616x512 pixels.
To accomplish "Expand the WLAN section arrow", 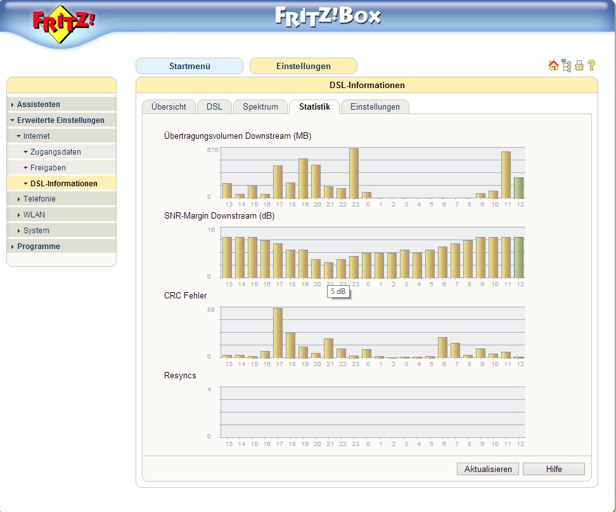I will pyautogui.click(x=18, y=215).
